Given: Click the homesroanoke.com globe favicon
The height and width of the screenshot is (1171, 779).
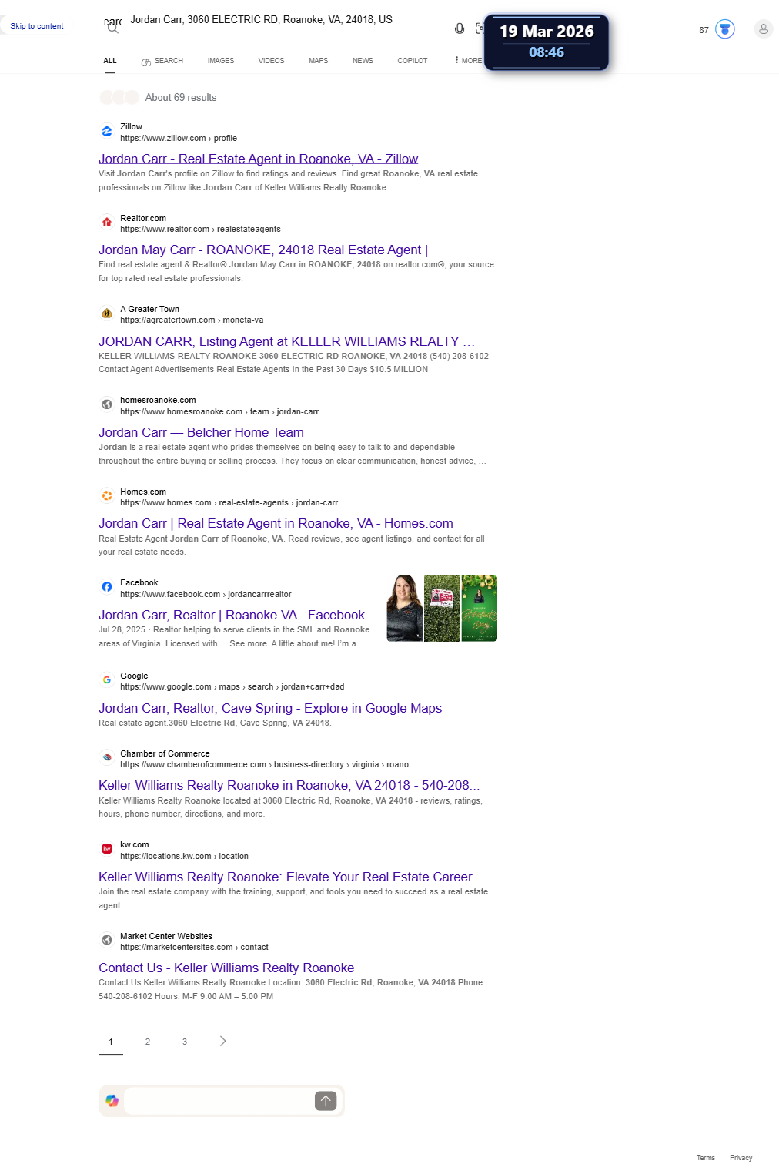Looking at the screenshot, I should tap(107, 404).
